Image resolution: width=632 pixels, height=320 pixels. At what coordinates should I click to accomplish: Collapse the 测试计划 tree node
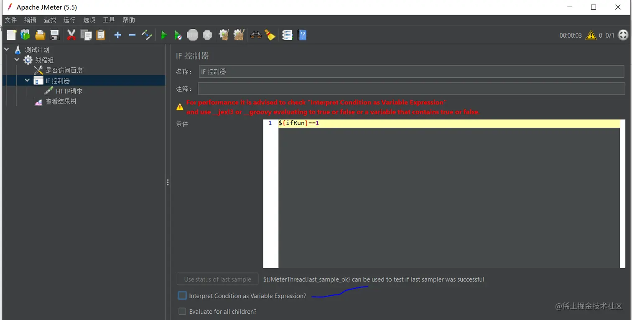7,49
